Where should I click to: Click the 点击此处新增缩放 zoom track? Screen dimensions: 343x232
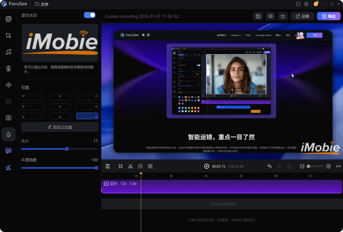click(222, 204)
